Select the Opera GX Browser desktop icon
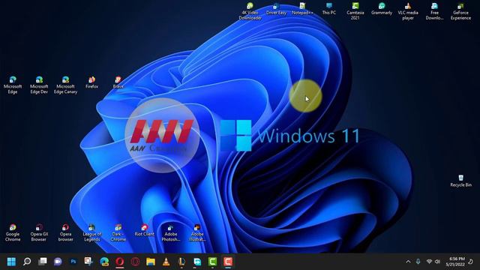Screen dimensions: 480x270 pos(39,233)
